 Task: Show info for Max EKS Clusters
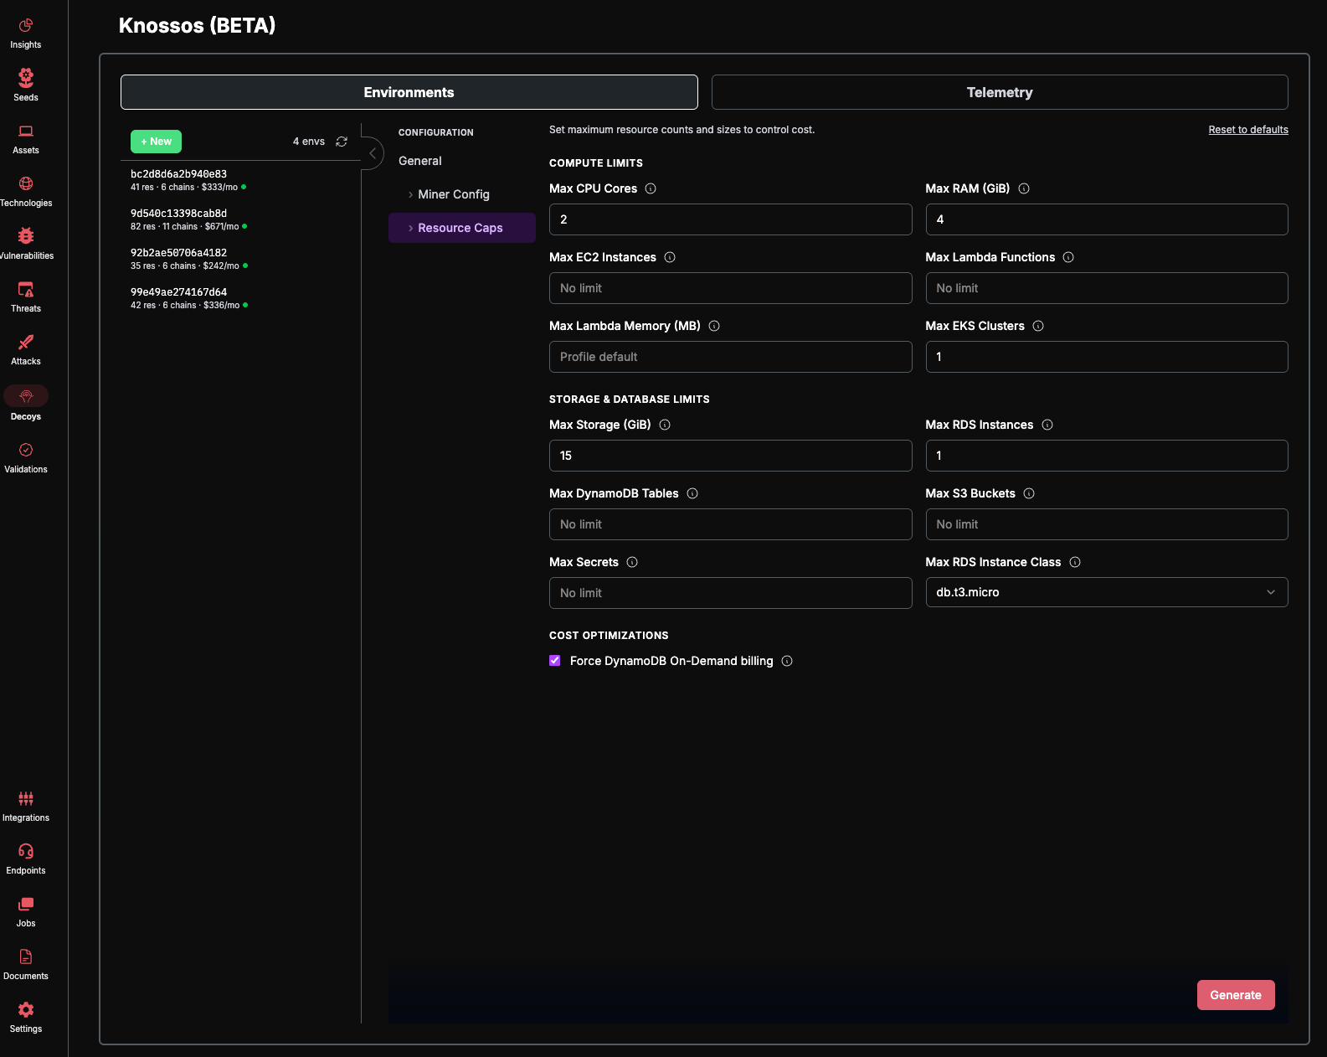tap(1038, 326)
